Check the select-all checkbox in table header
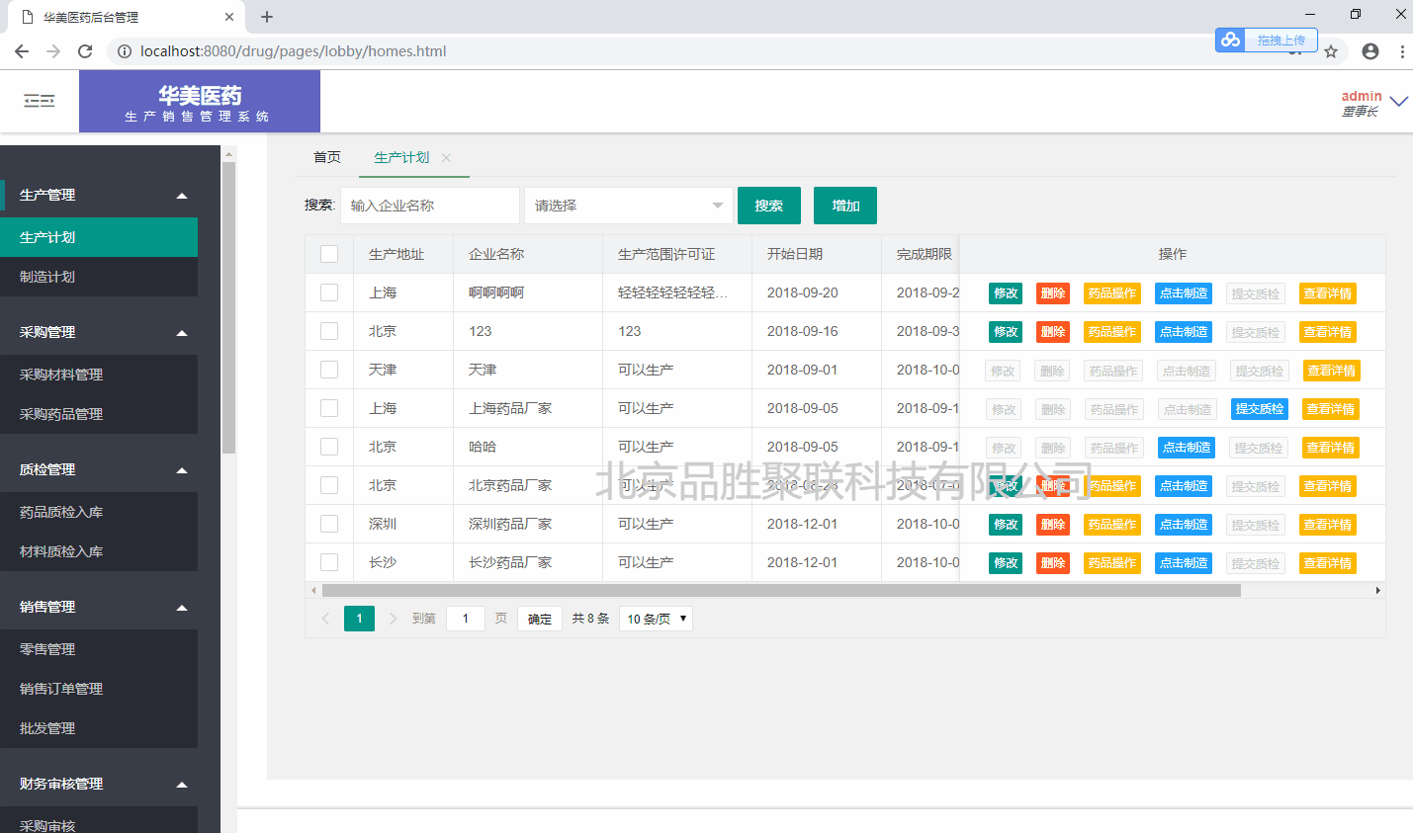 tap(329, 254)
